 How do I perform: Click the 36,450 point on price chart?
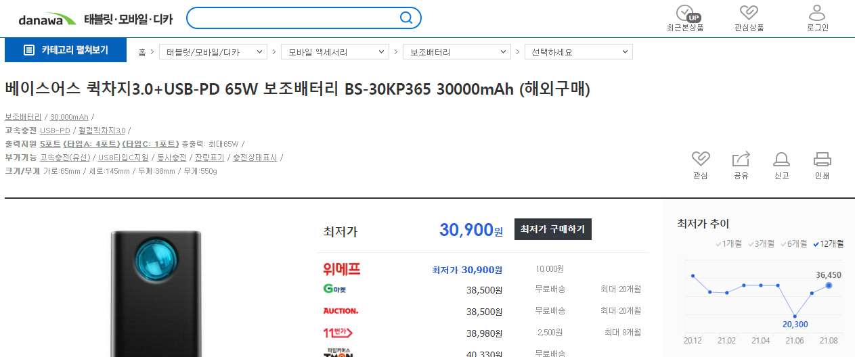[829, 285]
